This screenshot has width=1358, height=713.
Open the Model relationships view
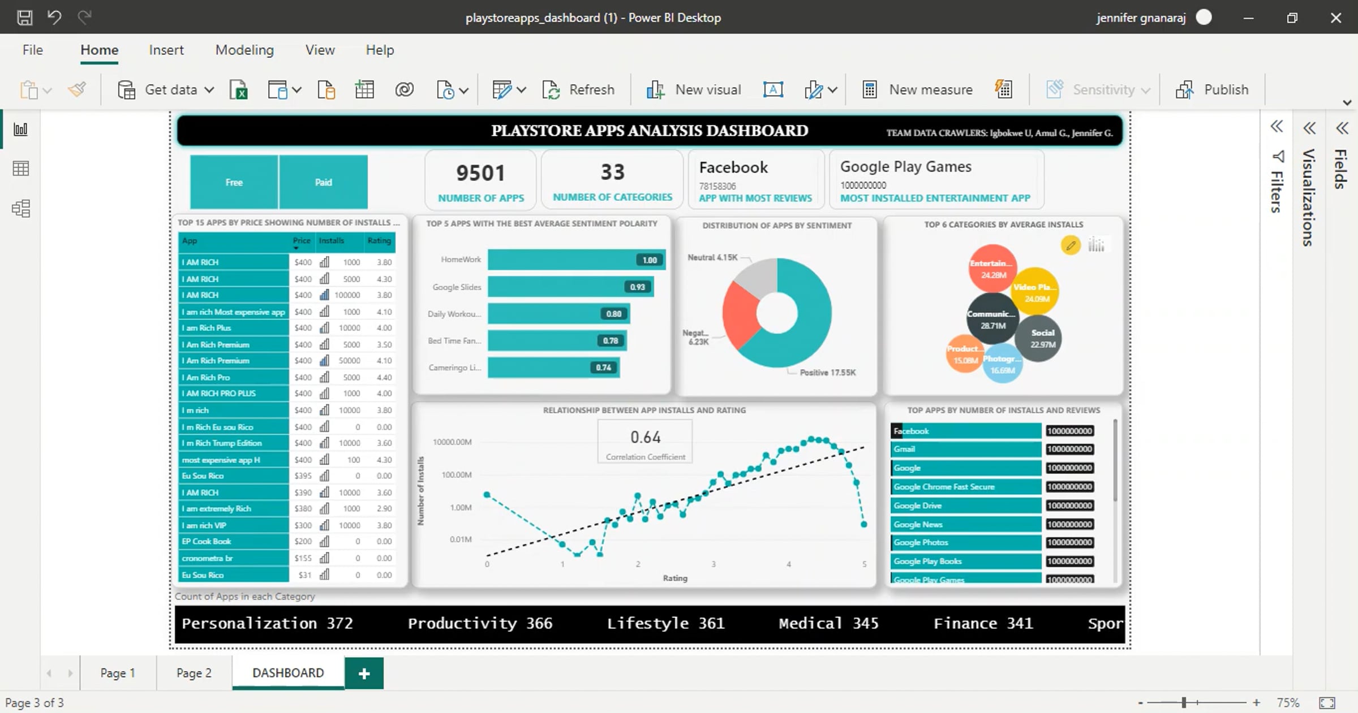21,209
